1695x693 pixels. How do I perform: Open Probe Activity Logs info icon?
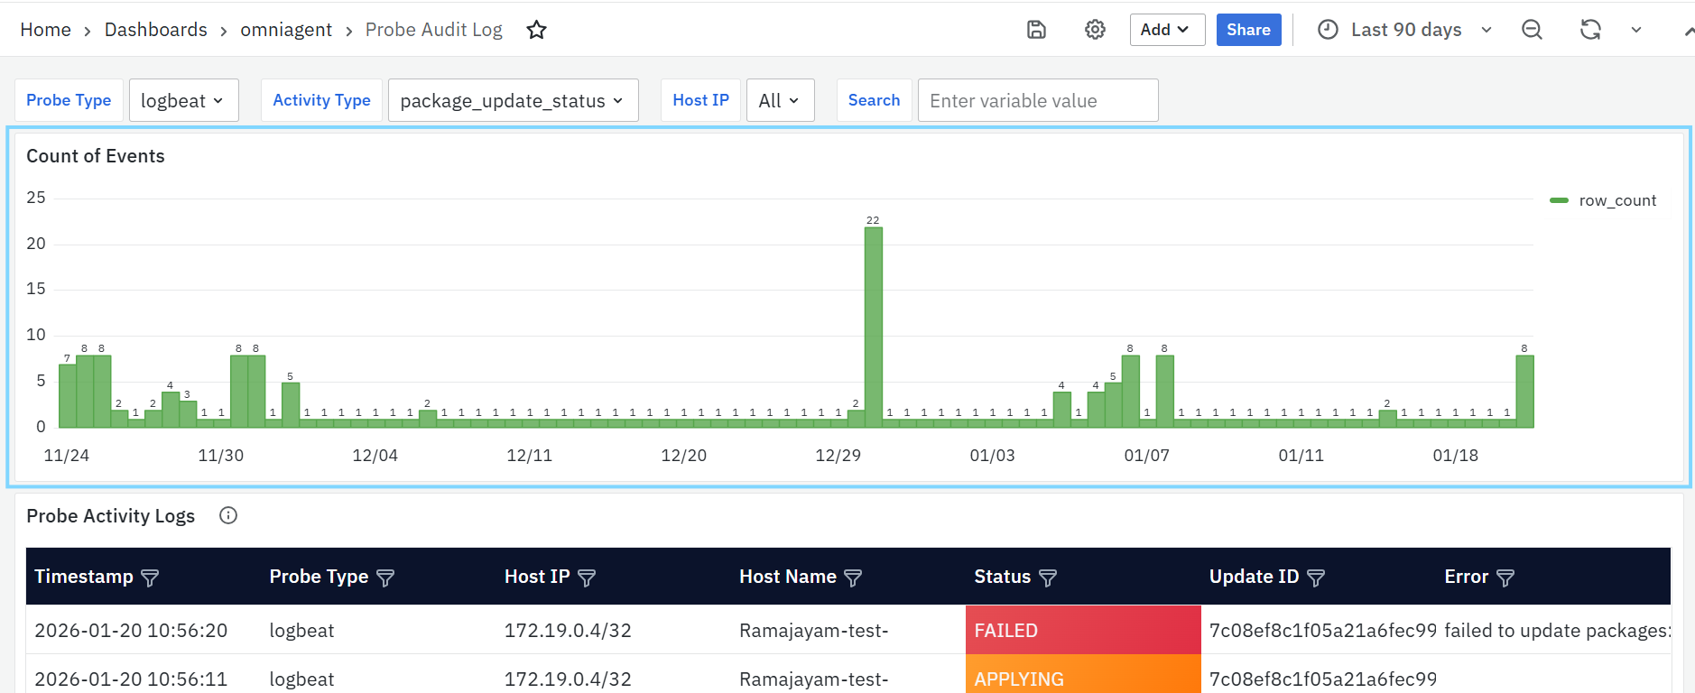[x=228, y=515]
